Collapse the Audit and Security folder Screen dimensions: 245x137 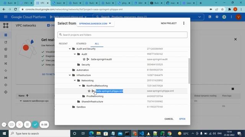70,49
